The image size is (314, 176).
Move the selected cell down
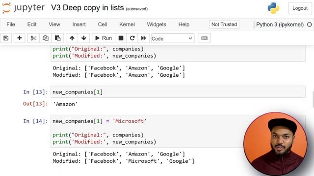pos(84,38)
